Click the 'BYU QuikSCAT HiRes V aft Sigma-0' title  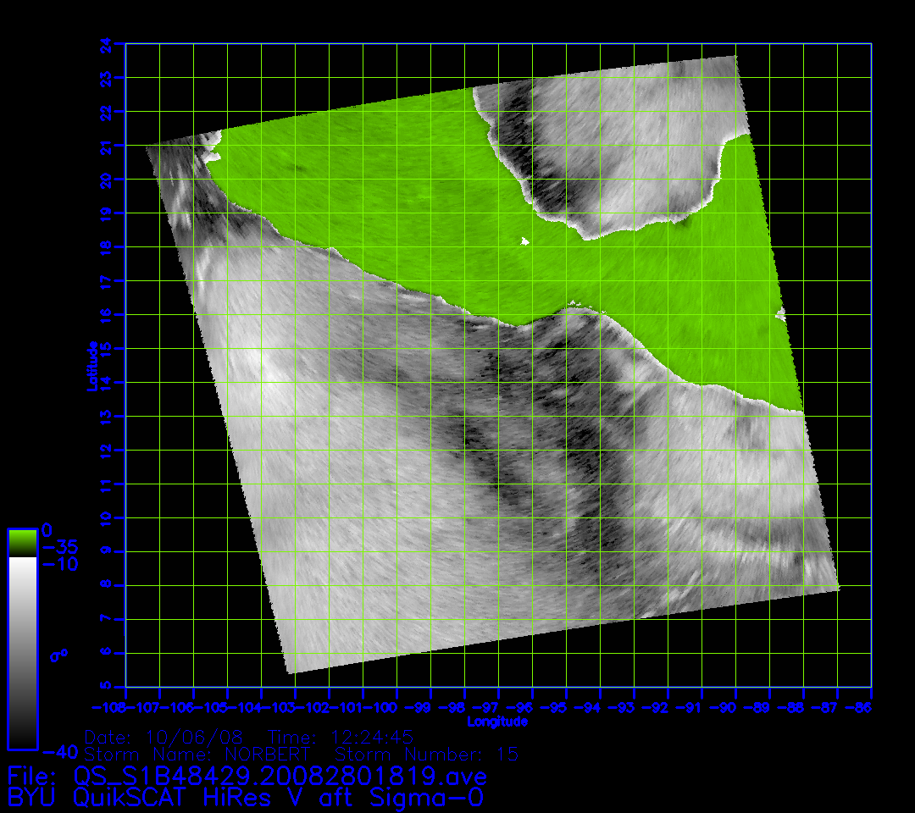246,798
